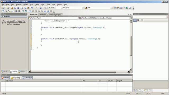
Task: Click the Decrease Indent icon in text editor toolbar
Action: (x=16, y=11)
